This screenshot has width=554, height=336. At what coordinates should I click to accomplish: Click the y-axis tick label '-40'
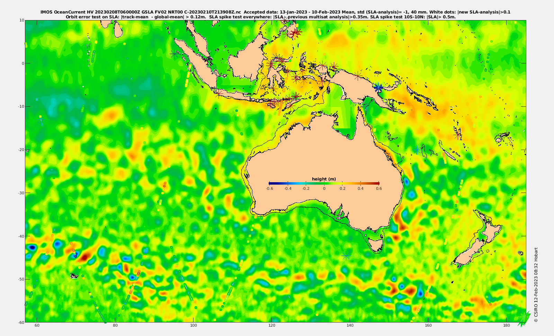coord(21,236)
